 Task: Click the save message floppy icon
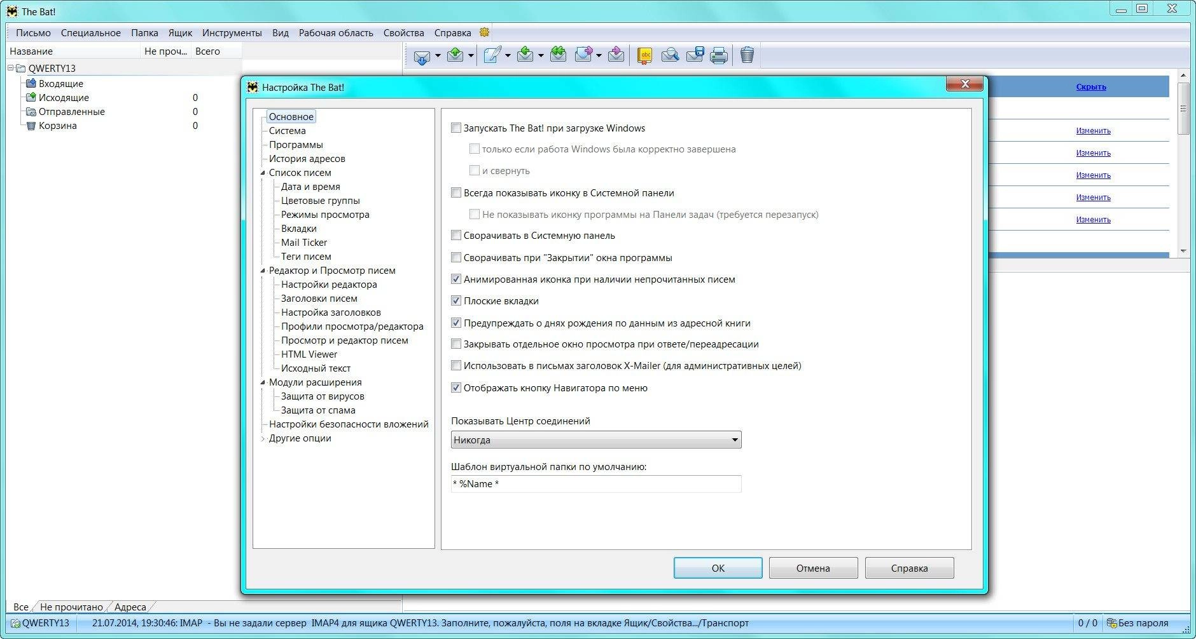pos(695,55)
